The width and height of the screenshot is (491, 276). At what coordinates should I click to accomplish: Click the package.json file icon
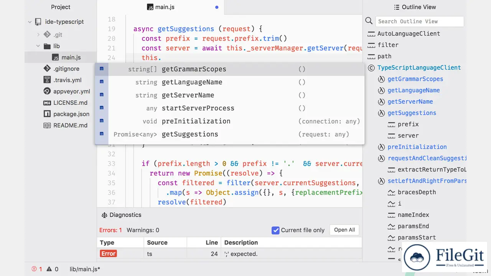(47, 114)
